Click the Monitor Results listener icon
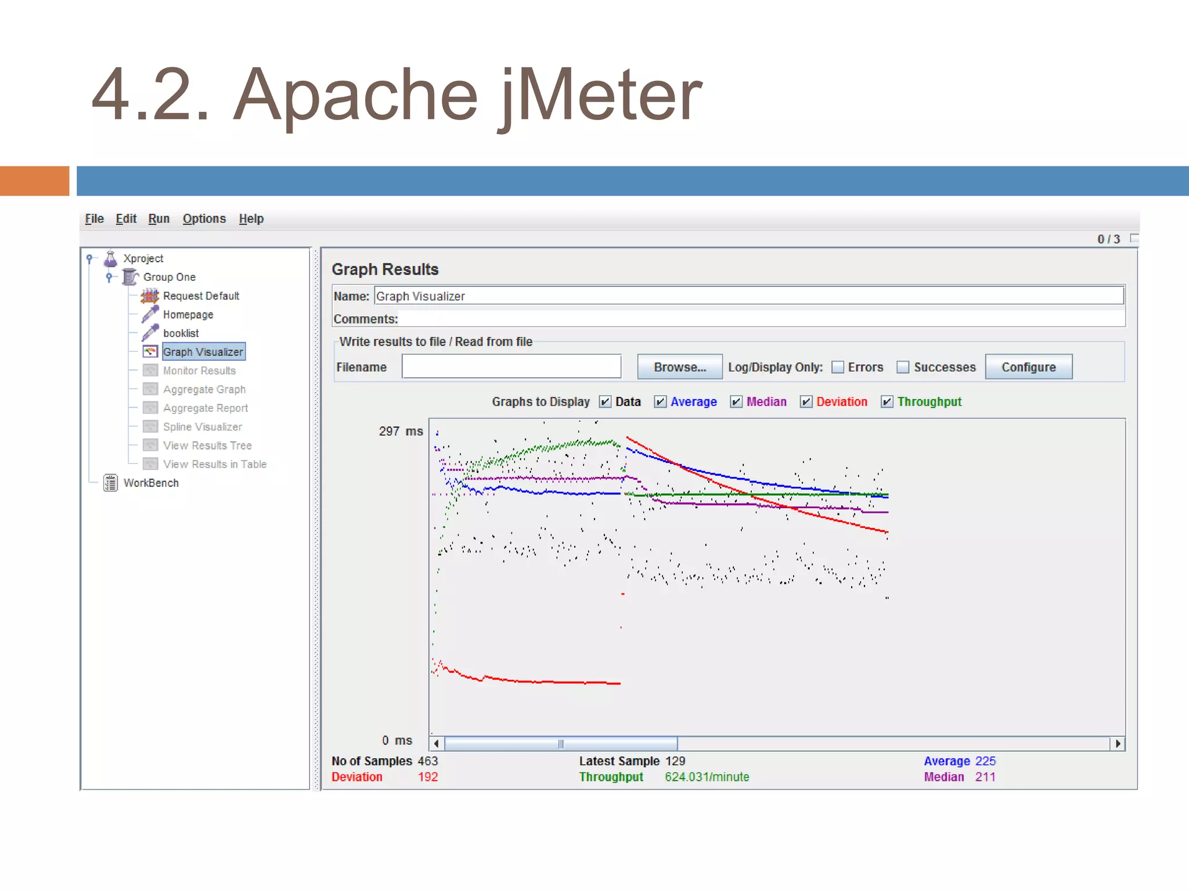The width and height of the screenshot is (1189, 891). coord(150,370)
